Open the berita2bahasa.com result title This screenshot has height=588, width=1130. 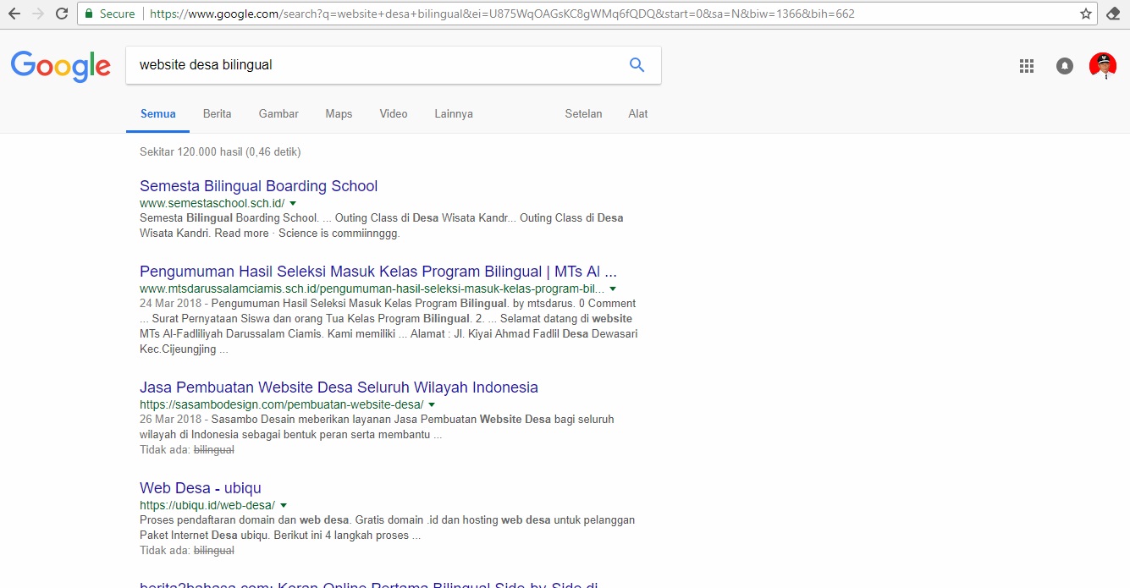point(369,585)
